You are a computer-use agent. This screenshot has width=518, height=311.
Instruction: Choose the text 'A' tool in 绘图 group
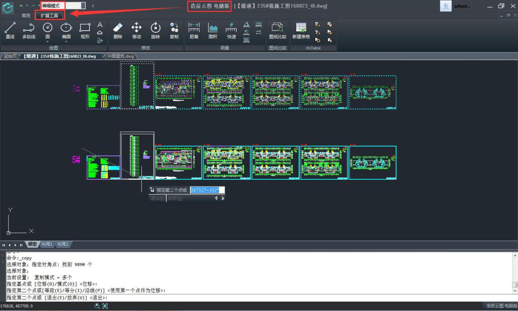point(99,25)
